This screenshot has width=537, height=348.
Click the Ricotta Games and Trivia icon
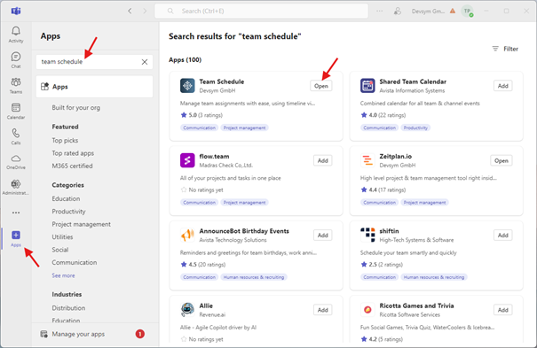click(367, 309)
